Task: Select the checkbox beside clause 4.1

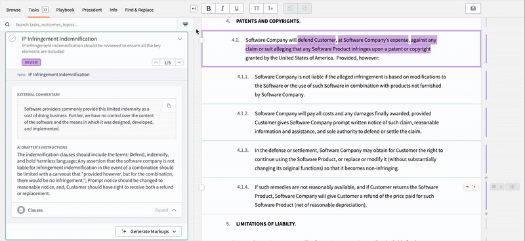Action: tap(201, 40)
